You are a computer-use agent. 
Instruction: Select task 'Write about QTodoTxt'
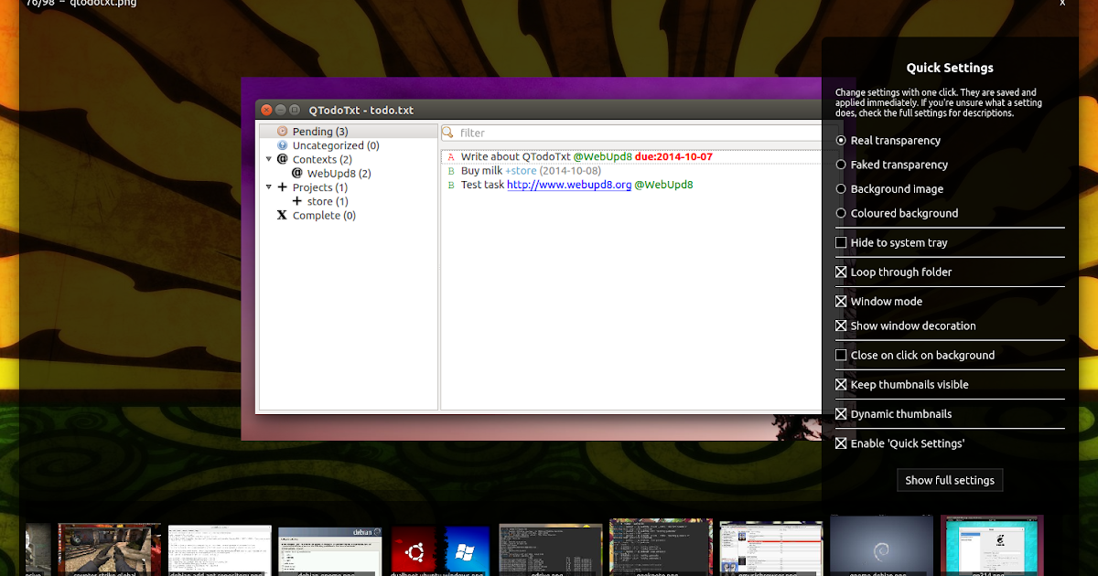(x=516, y=157)
